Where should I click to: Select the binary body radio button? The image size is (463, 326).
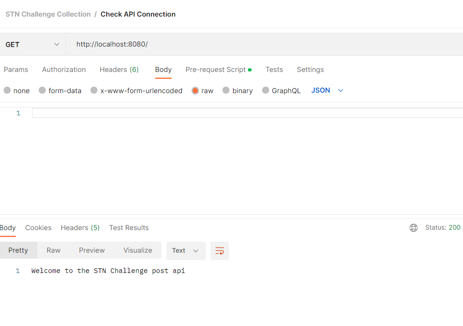pyautogui.click(x=226, y=90)
